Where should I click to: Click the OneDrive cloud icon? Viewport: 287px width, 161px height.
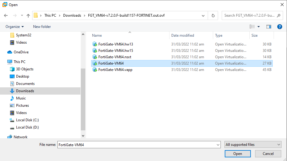[10, 52]
